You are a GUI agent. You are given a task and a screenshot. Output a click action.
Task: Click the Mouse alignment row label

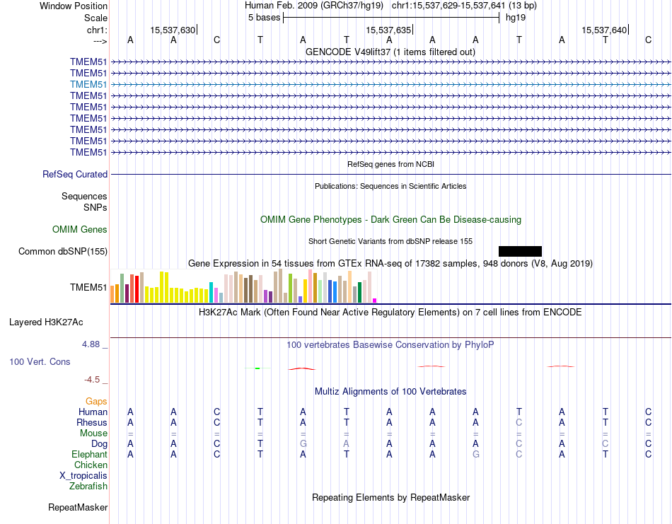pos(93,433)
